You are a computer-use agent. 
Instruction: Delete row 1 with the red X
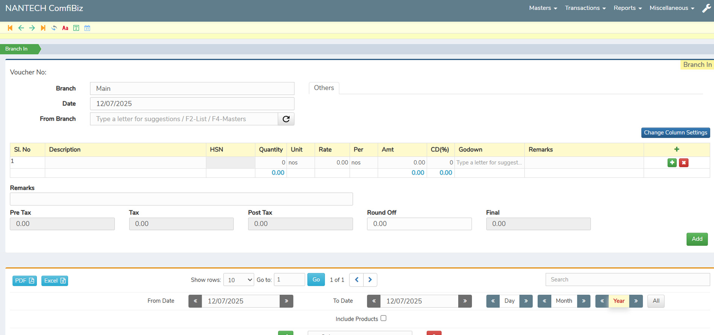tap(683, 163)
